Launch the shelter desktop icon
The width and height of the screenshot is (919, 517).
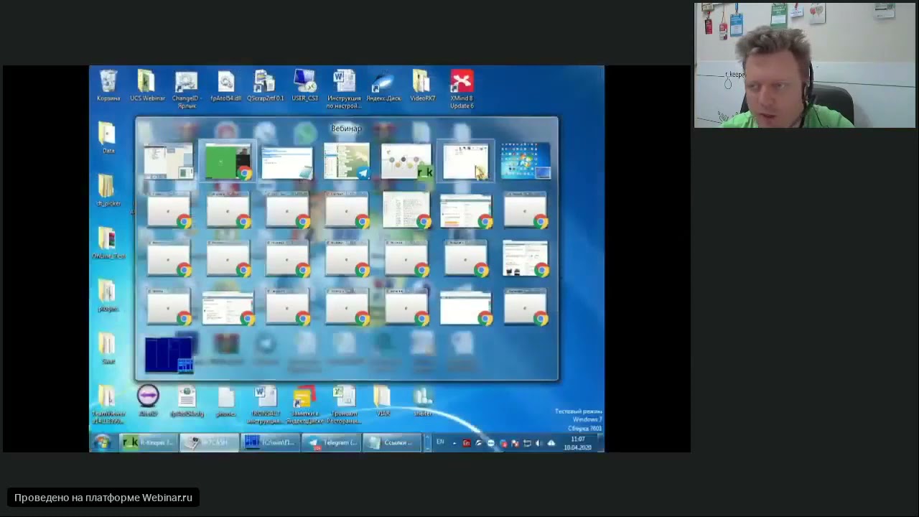[422, 400]
